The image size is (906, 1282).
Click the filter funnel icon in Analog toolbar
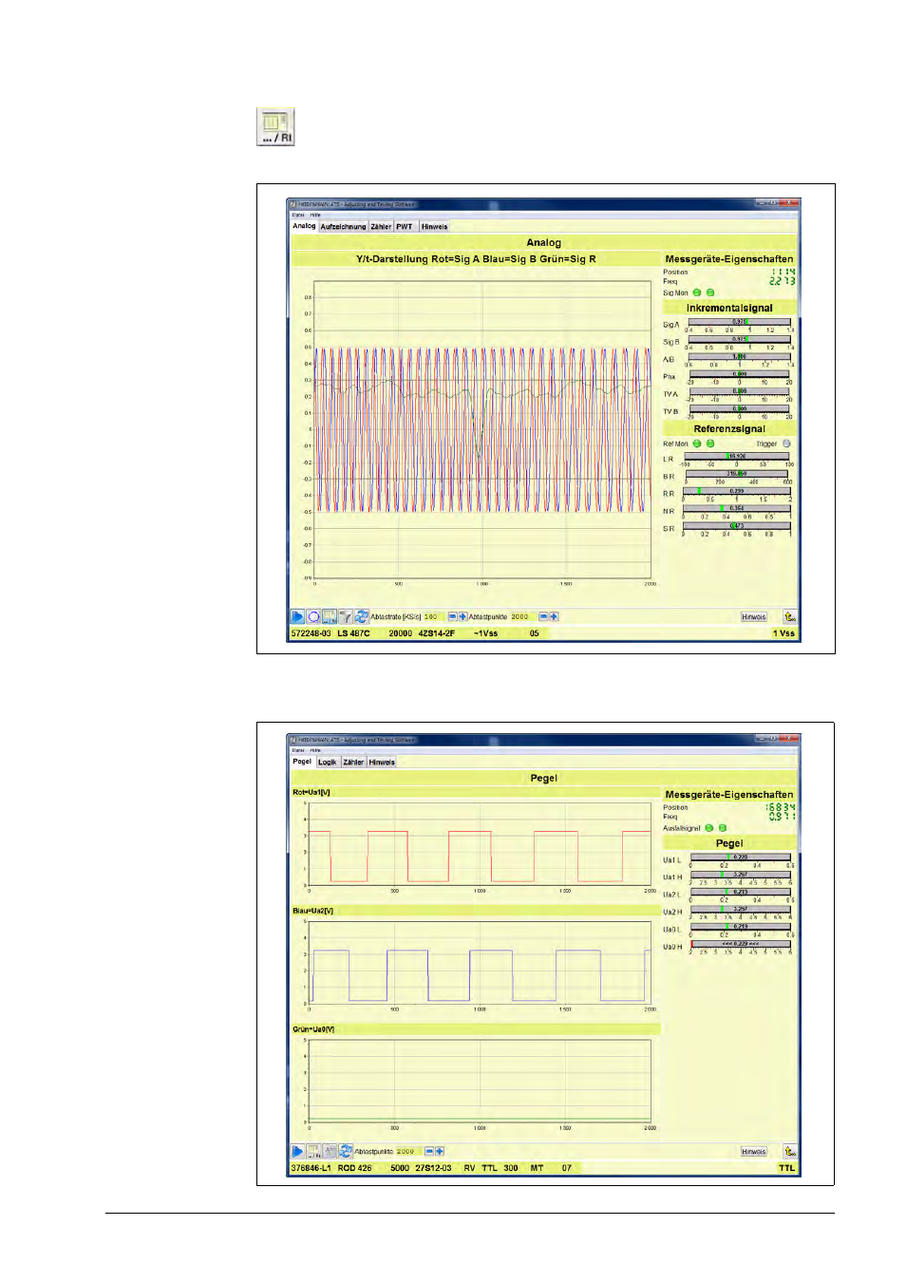point(346,617)
